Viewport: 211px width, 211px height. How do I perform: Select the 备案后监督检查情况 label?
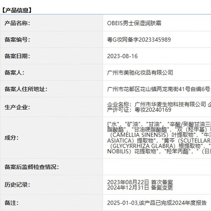pyautogui.click(x=32, y=167)
